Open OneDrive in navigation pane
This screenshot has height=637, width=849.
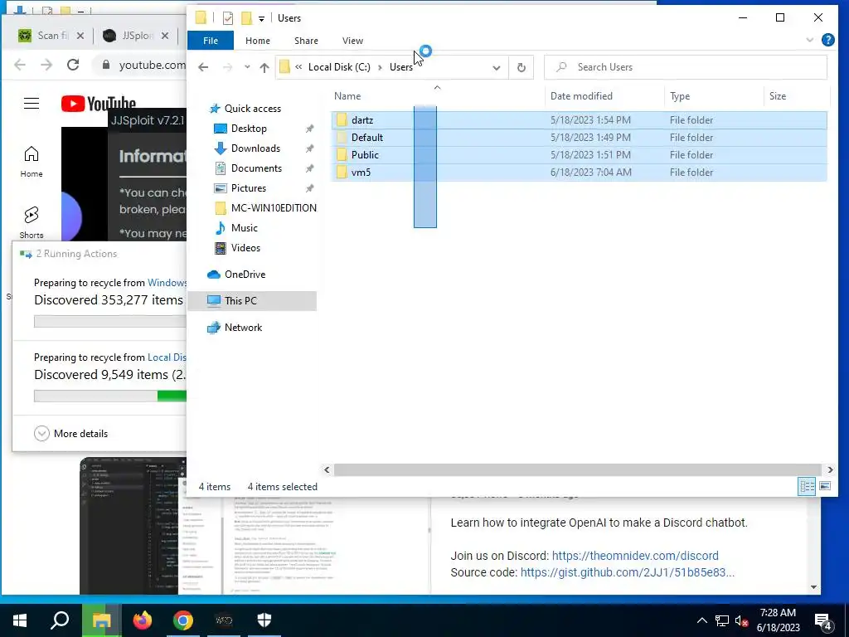tap(245, 275)
